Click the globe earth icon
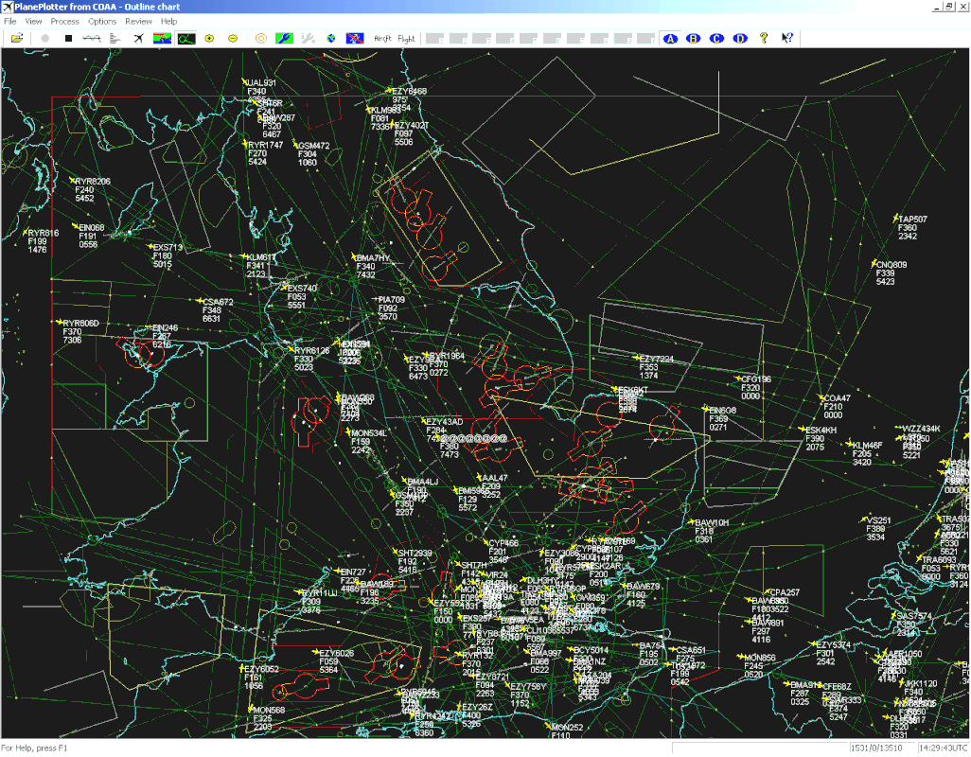 click(331, 39)
